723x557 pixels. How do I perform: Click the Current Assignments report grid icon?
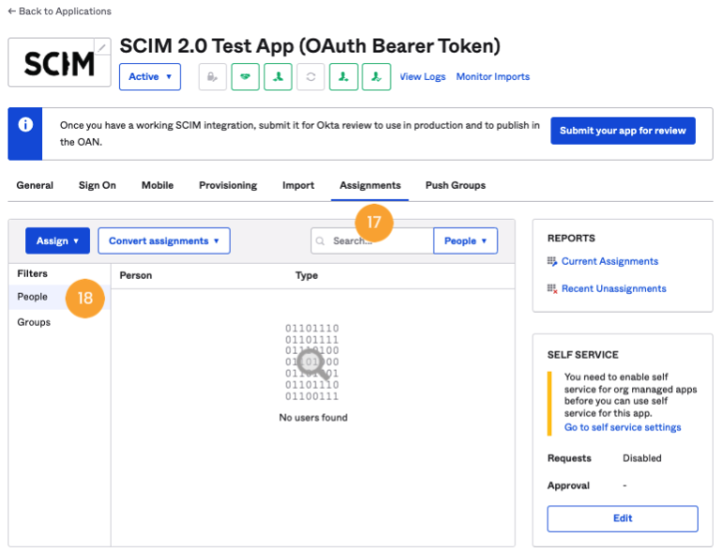(x=552, y=261)
